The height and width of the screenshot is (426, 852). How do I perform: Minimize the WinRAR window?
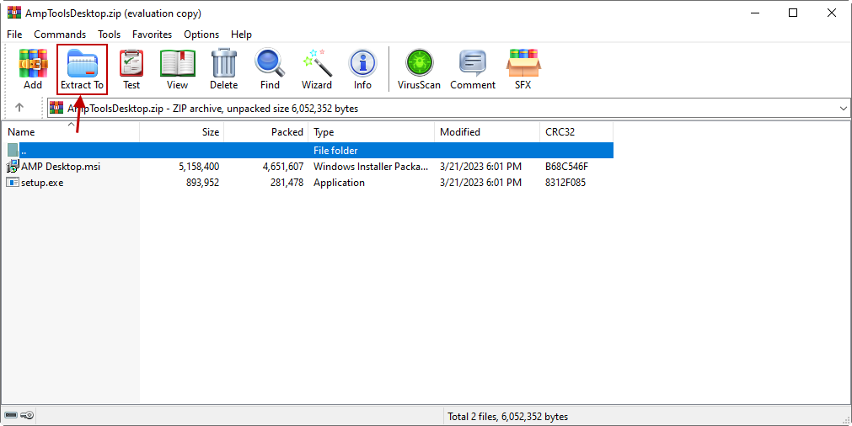point(754,13)
